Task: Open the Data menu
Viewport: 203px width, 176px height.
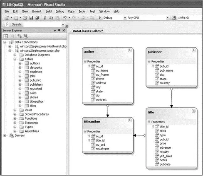Action: [71, 12]
